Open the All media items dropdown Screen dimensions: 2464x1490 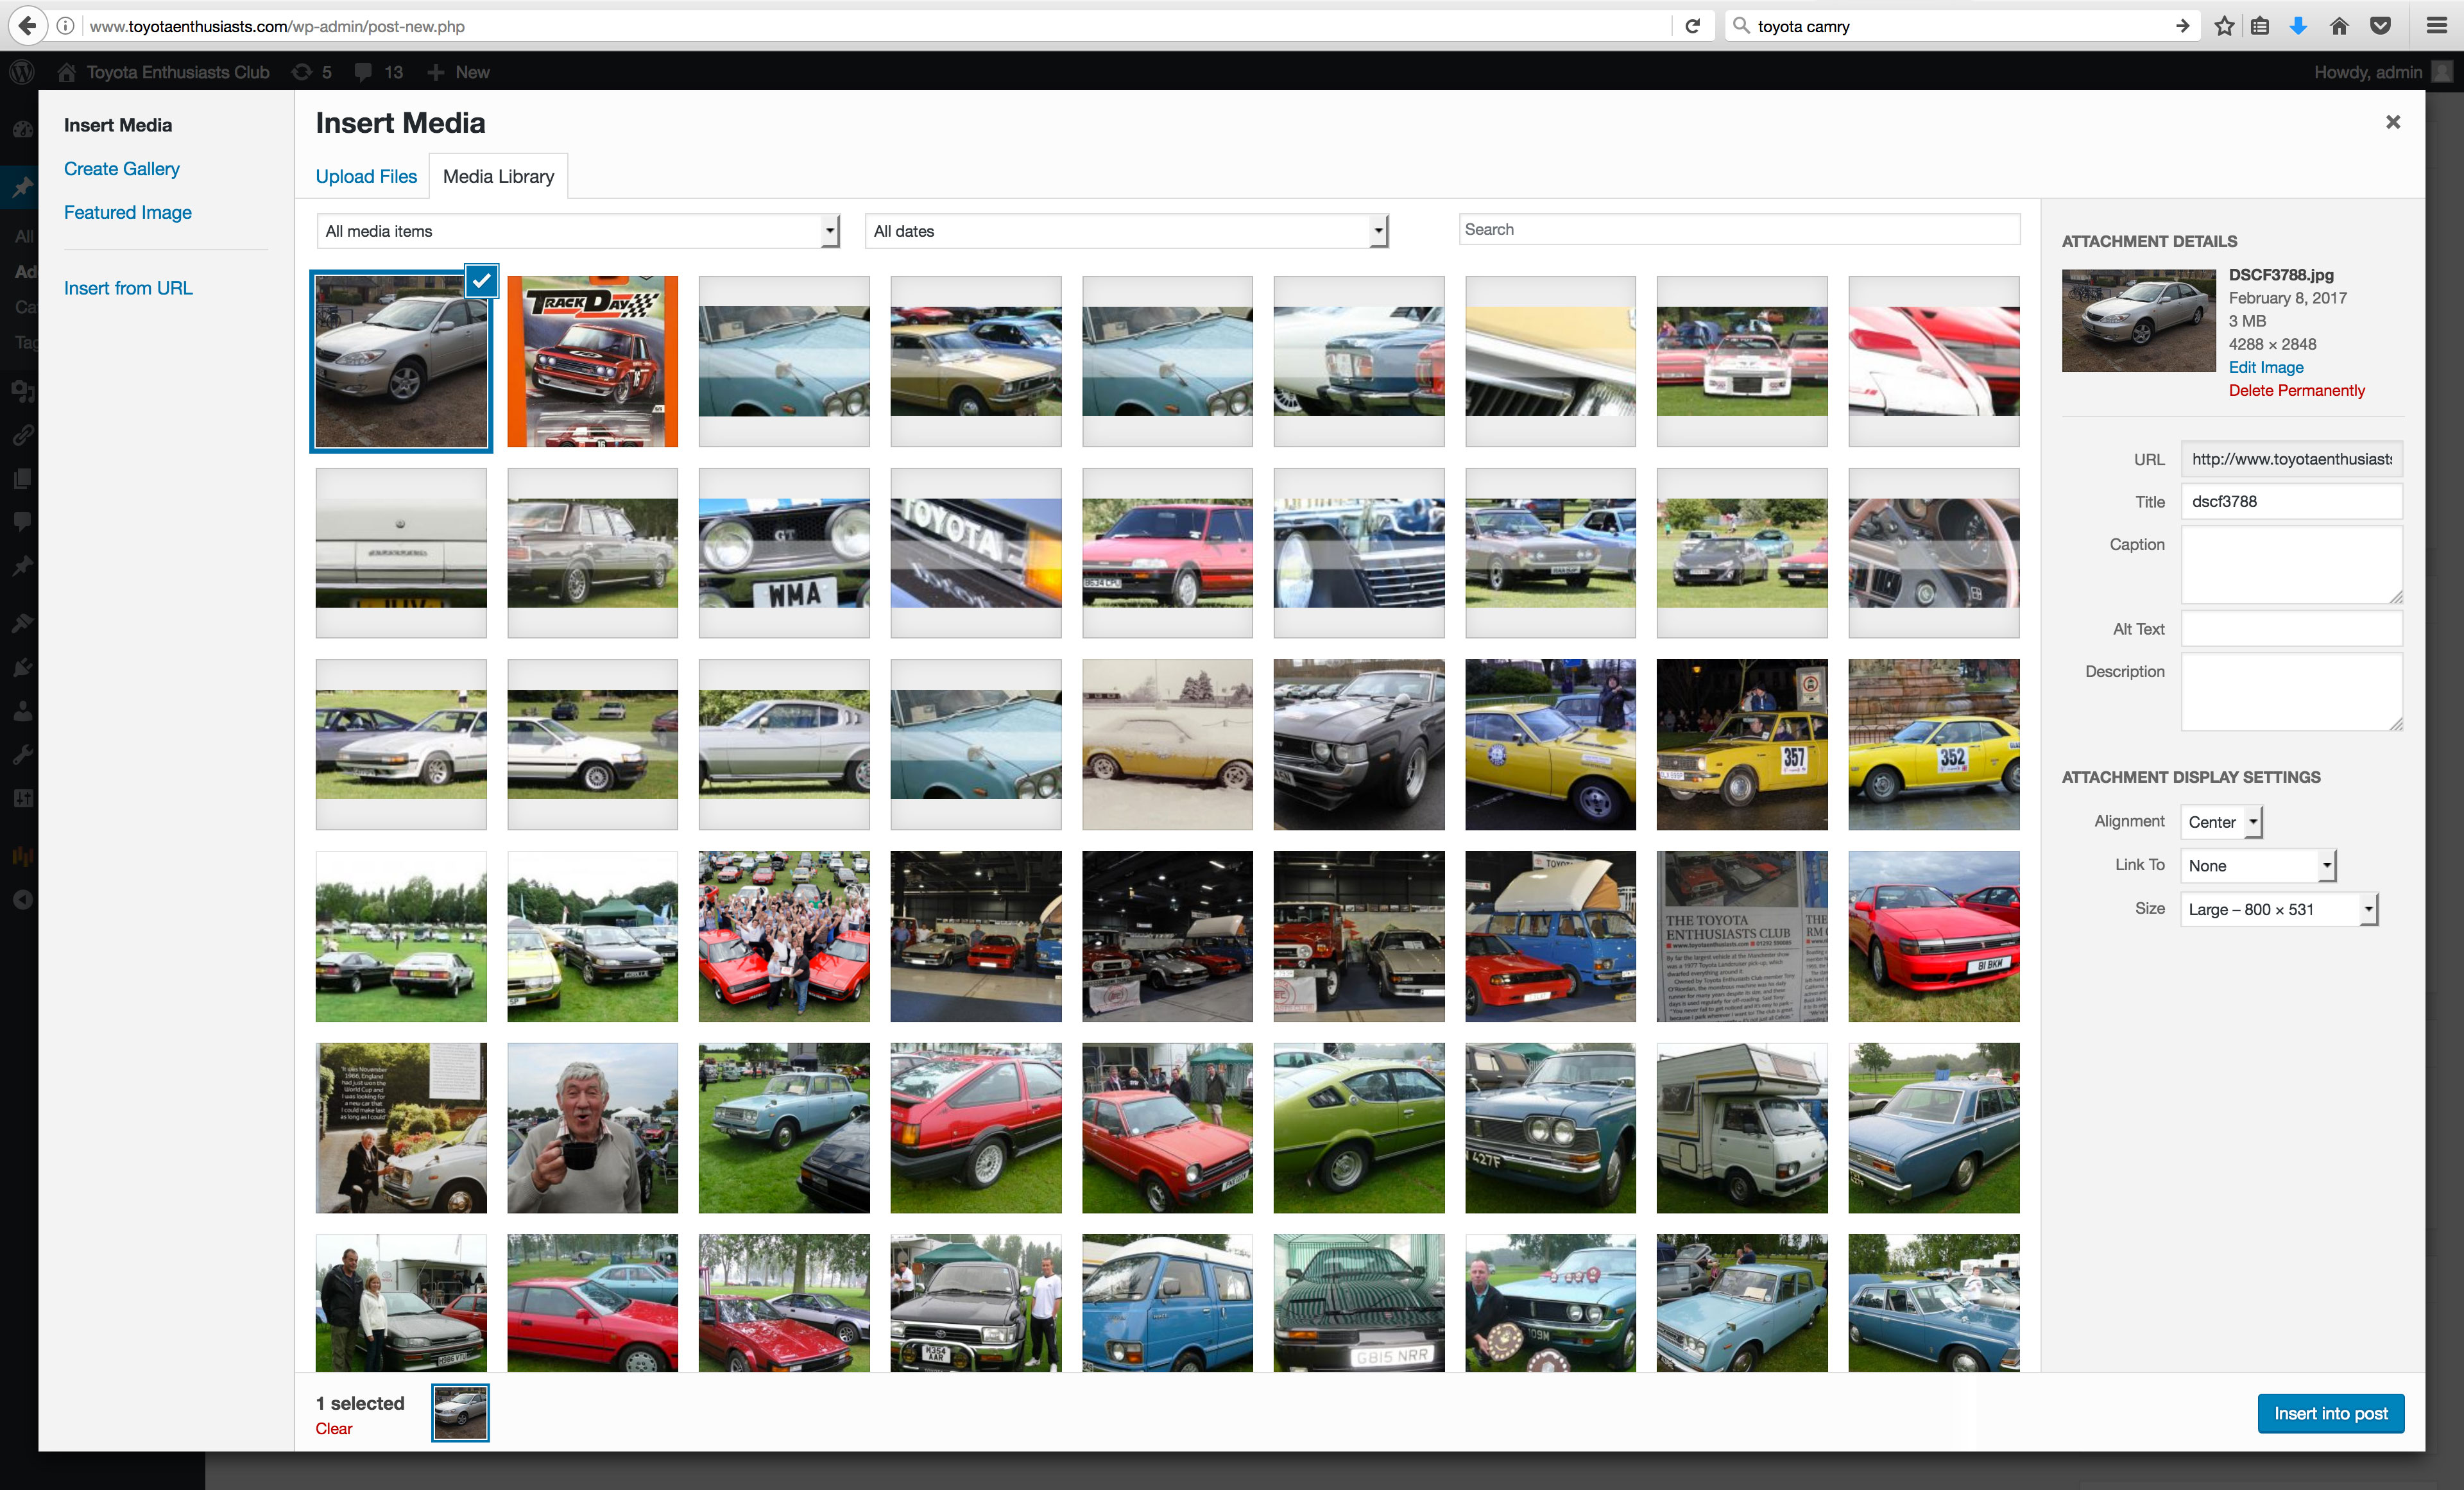point(578,231)
